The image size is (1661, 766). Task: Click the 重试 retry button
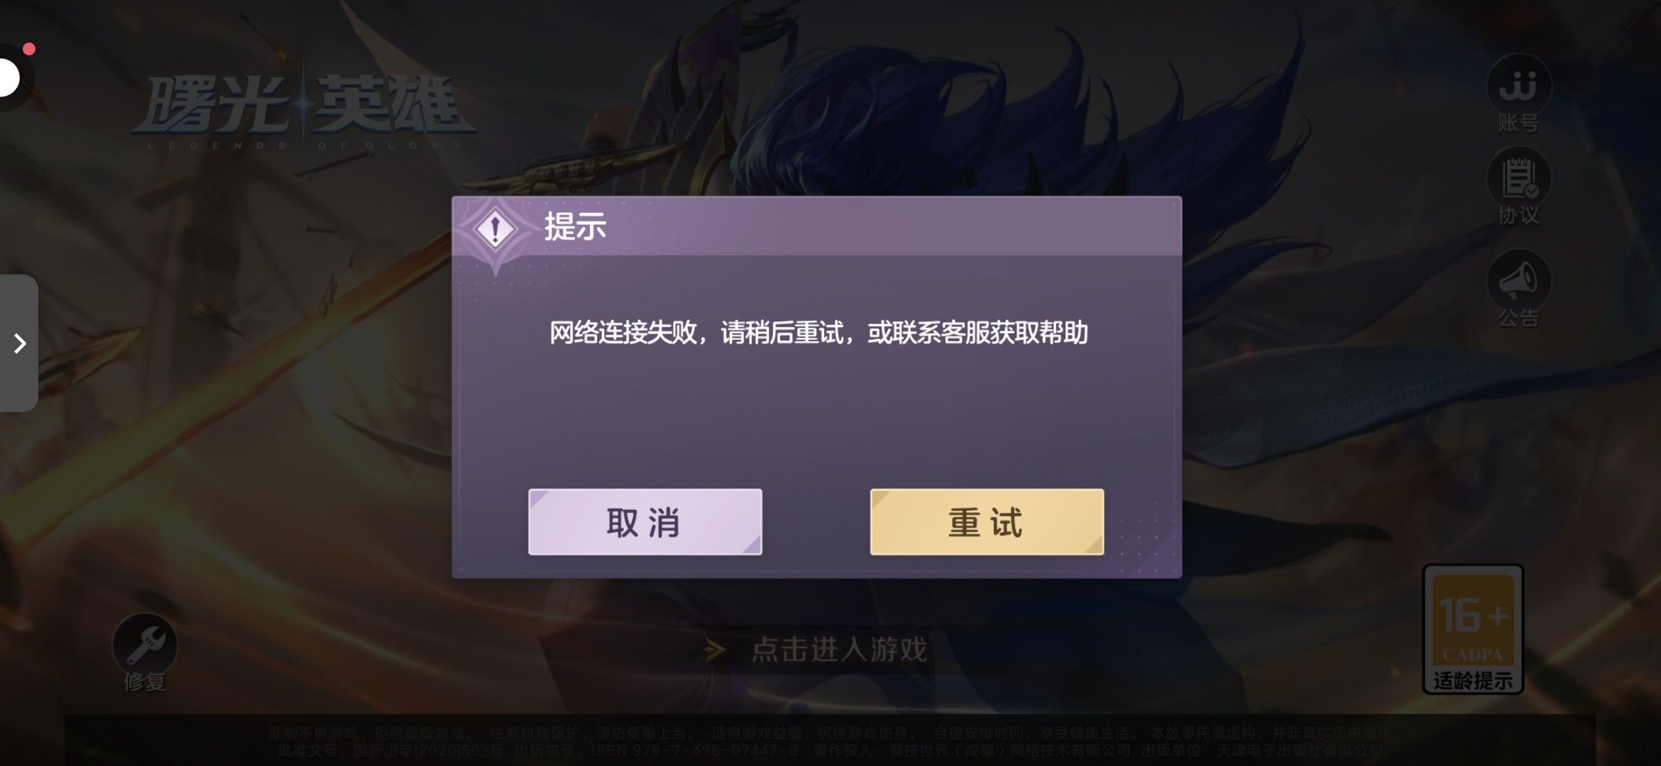(x=987, y=521)
